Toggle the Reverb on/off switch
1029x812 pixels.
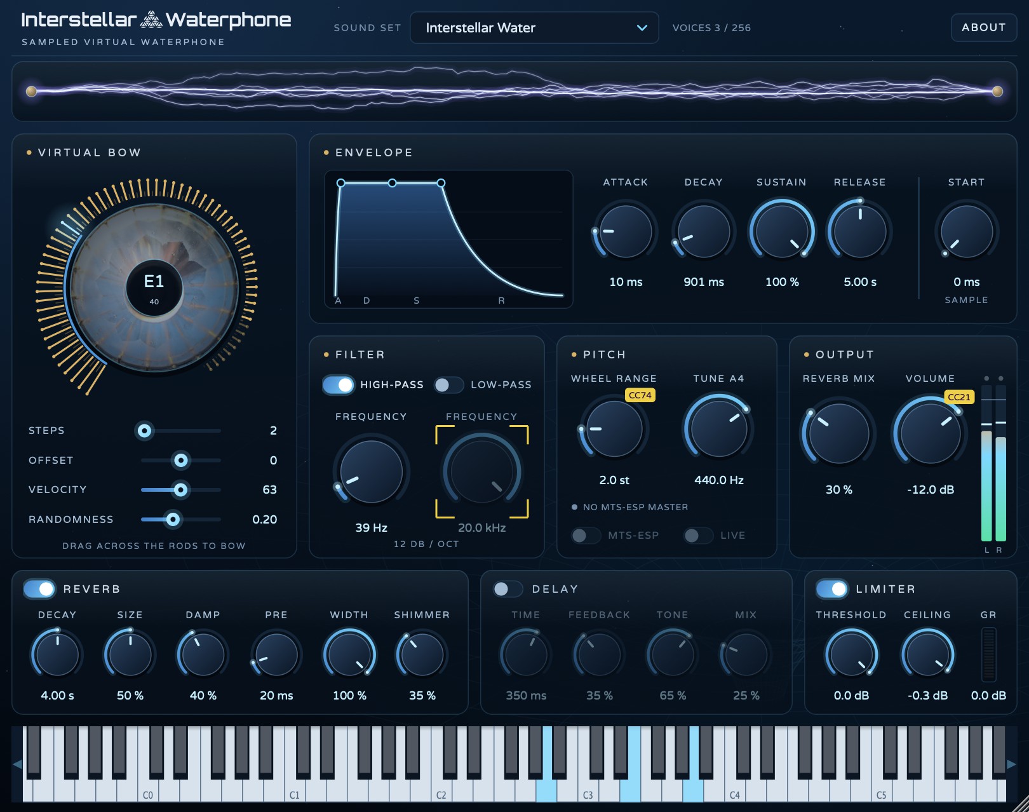click(x=39, y=589)
